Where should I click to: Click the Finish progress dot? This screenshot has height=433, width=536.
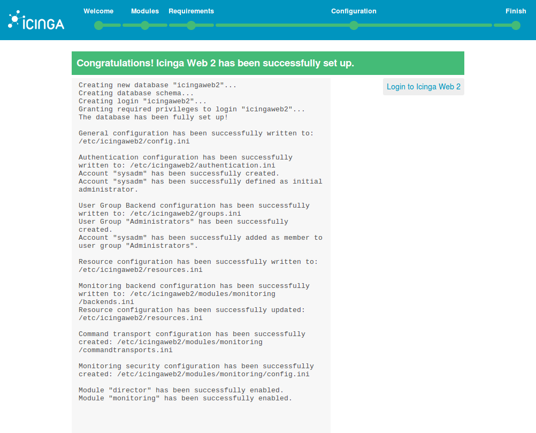(516, 25)
